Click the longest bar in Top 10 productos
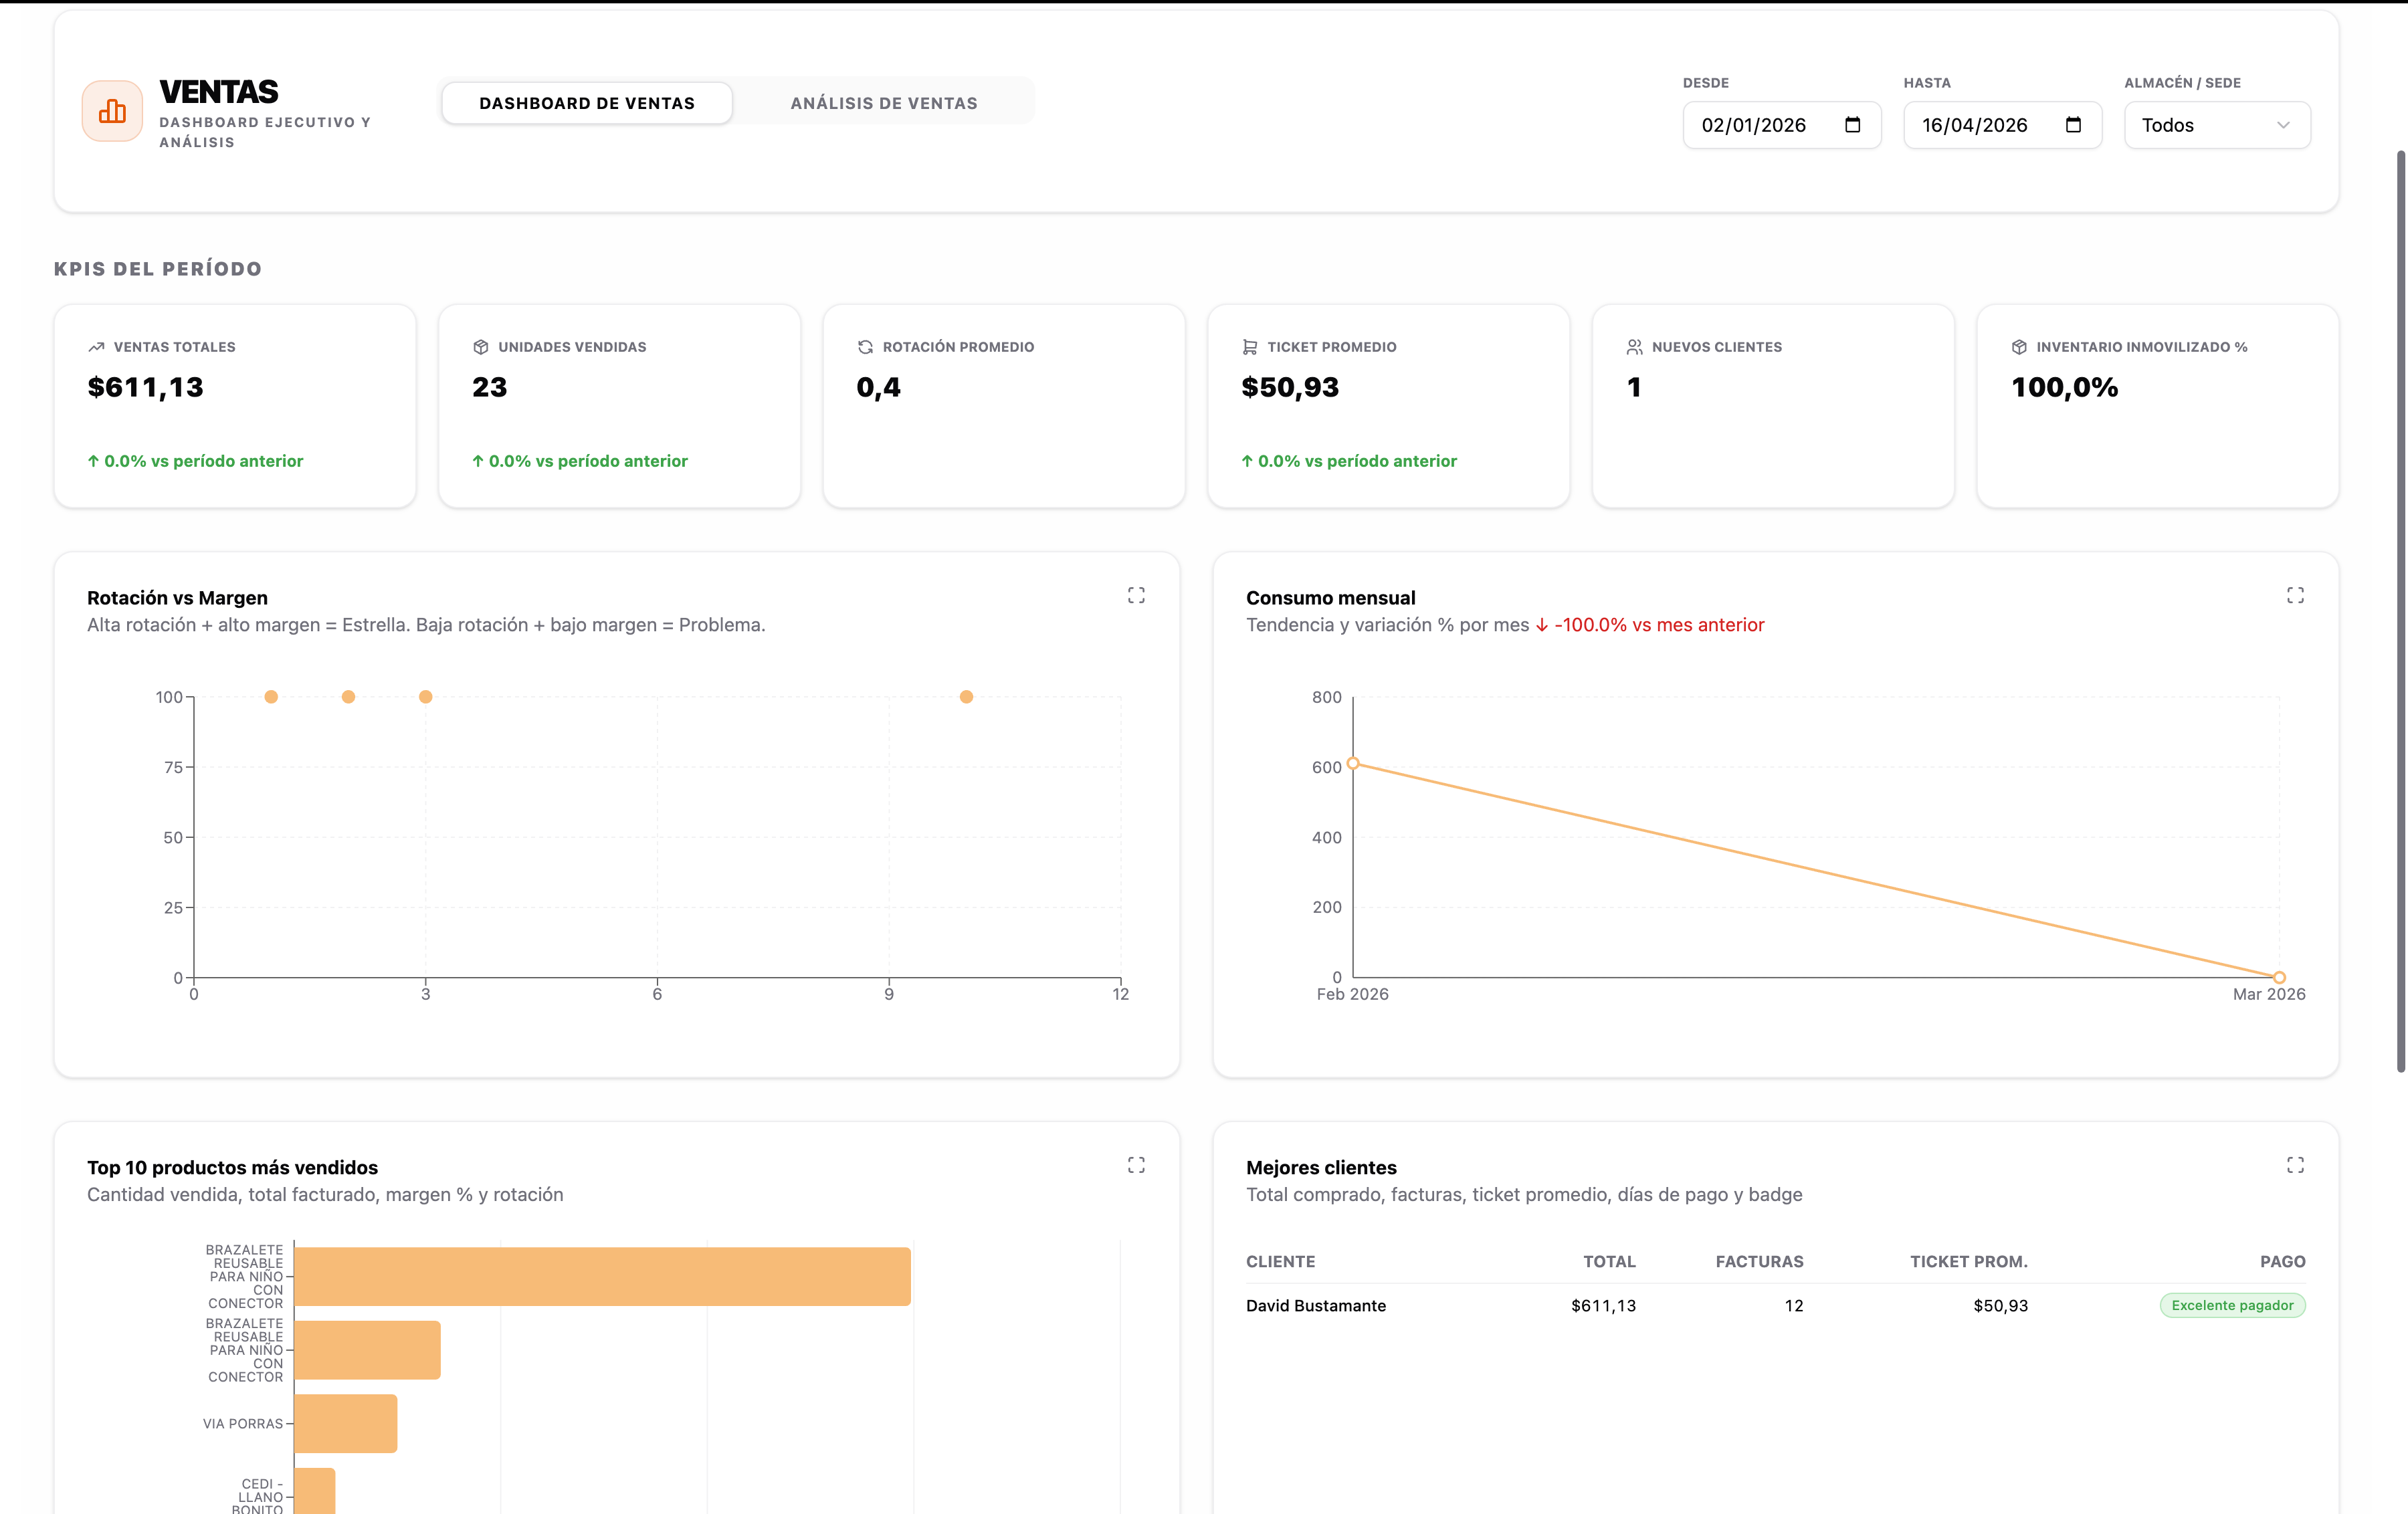The width and height of the screenshot is (2408, 1514). coord(603,1276)
